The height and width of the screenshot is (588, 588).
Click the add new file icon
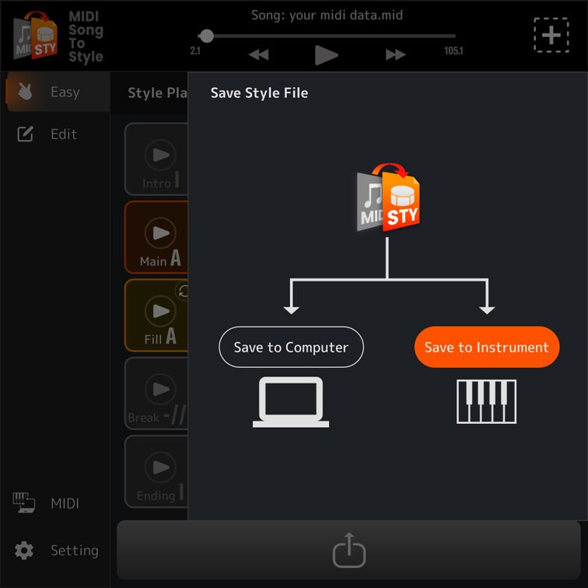[551, 36]
